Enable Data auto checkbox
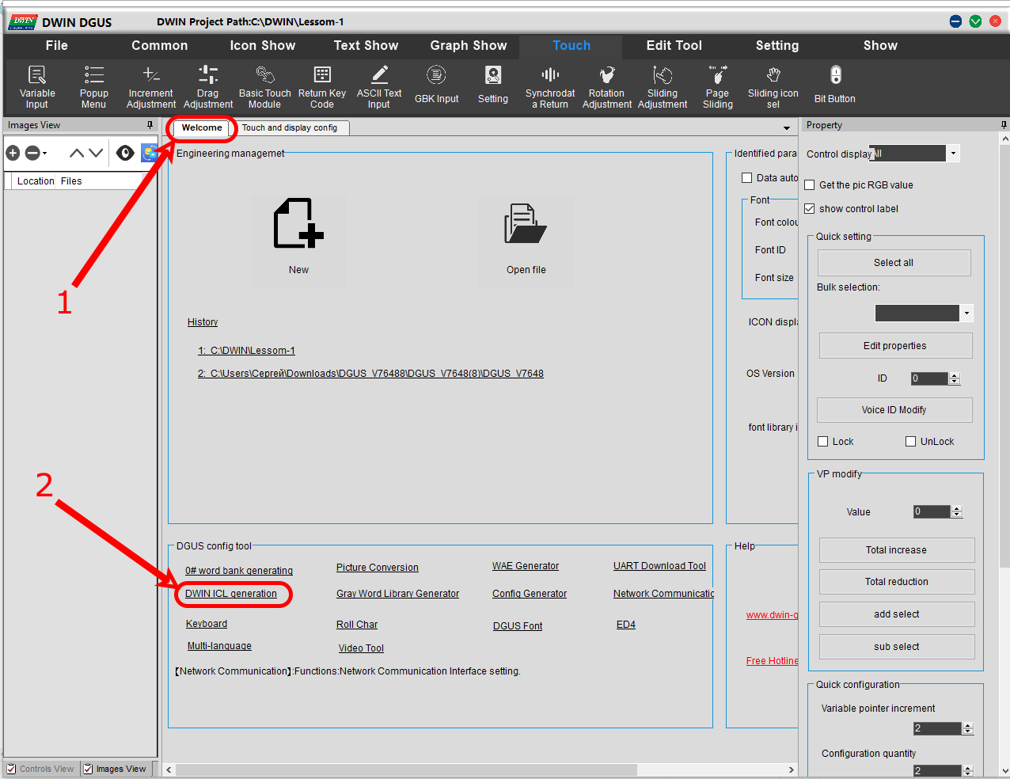This screenshot has width=1010, height=779. tap(746, 177)
